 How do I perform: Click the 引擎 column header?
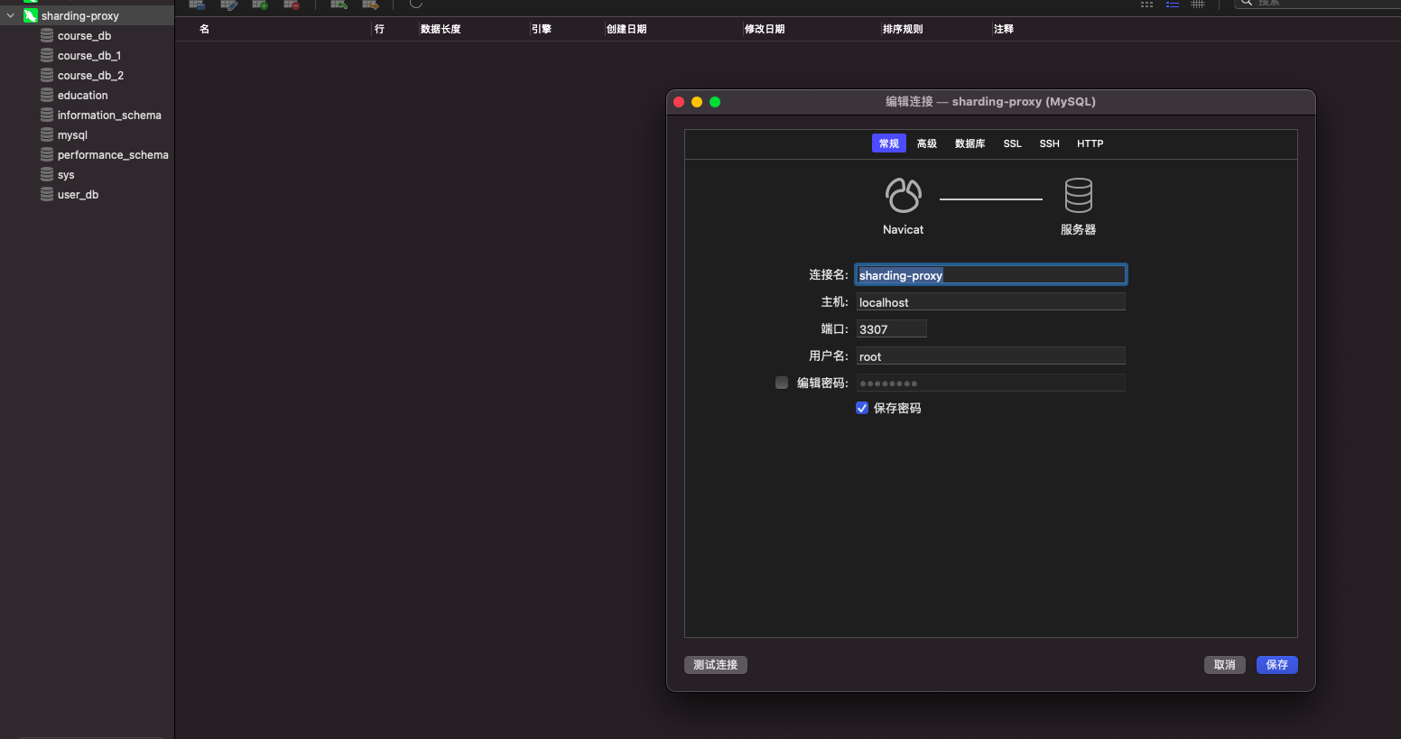pos(542,29)
